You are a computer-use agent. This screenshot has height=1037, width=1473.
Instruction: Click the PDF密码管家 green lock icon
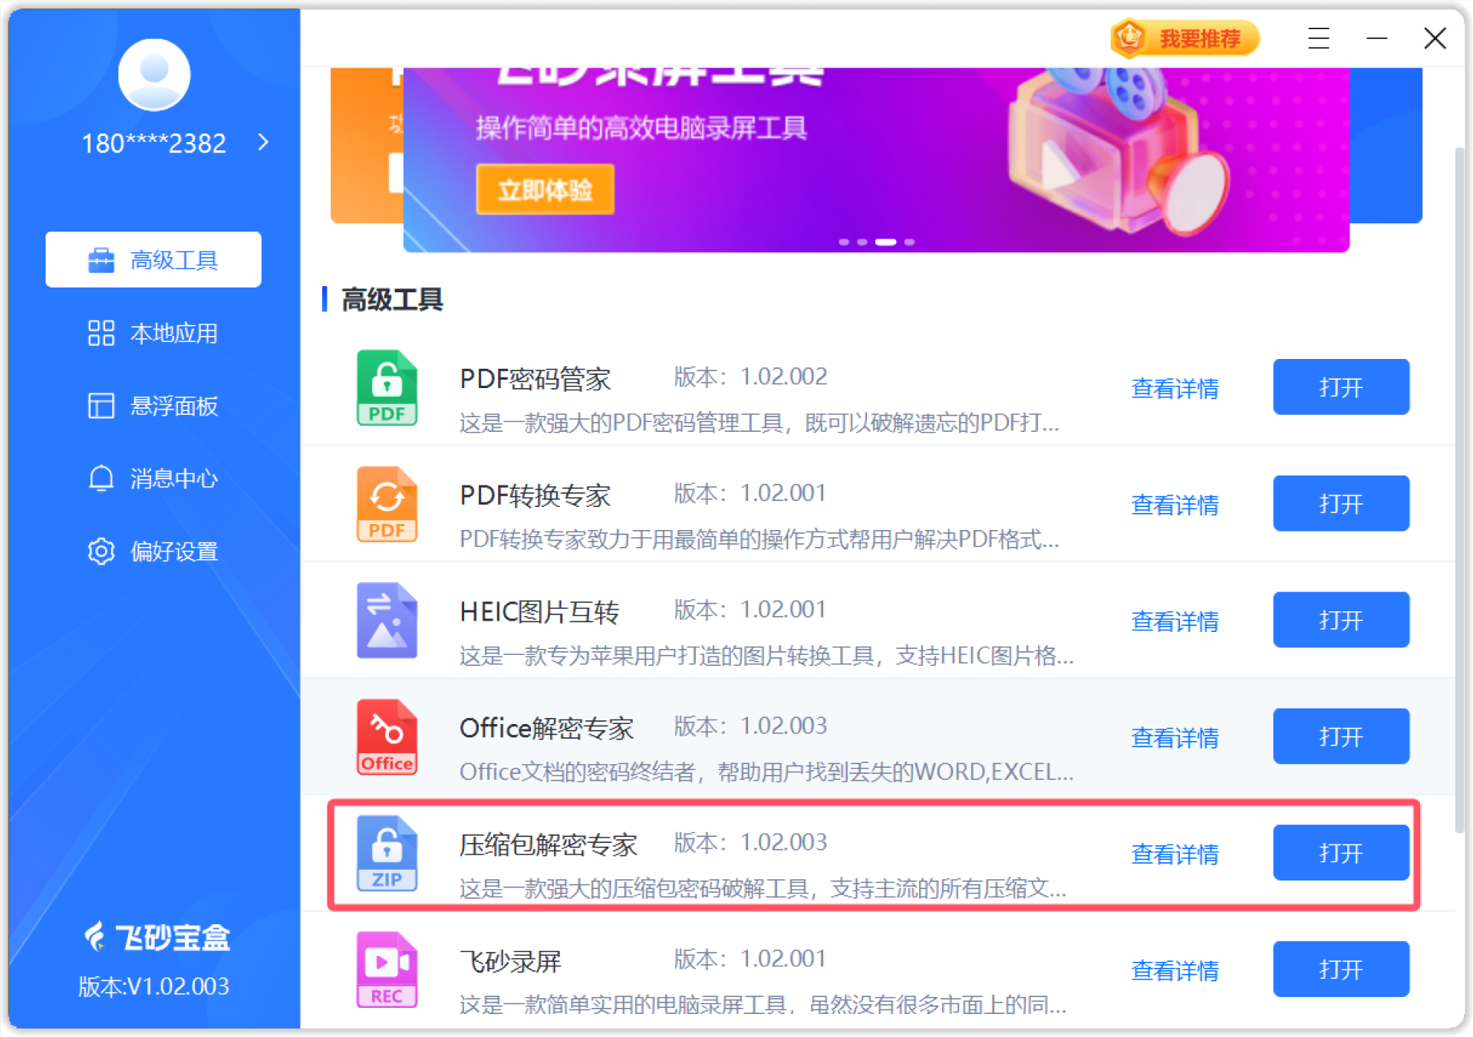click(x=387, y=387)
